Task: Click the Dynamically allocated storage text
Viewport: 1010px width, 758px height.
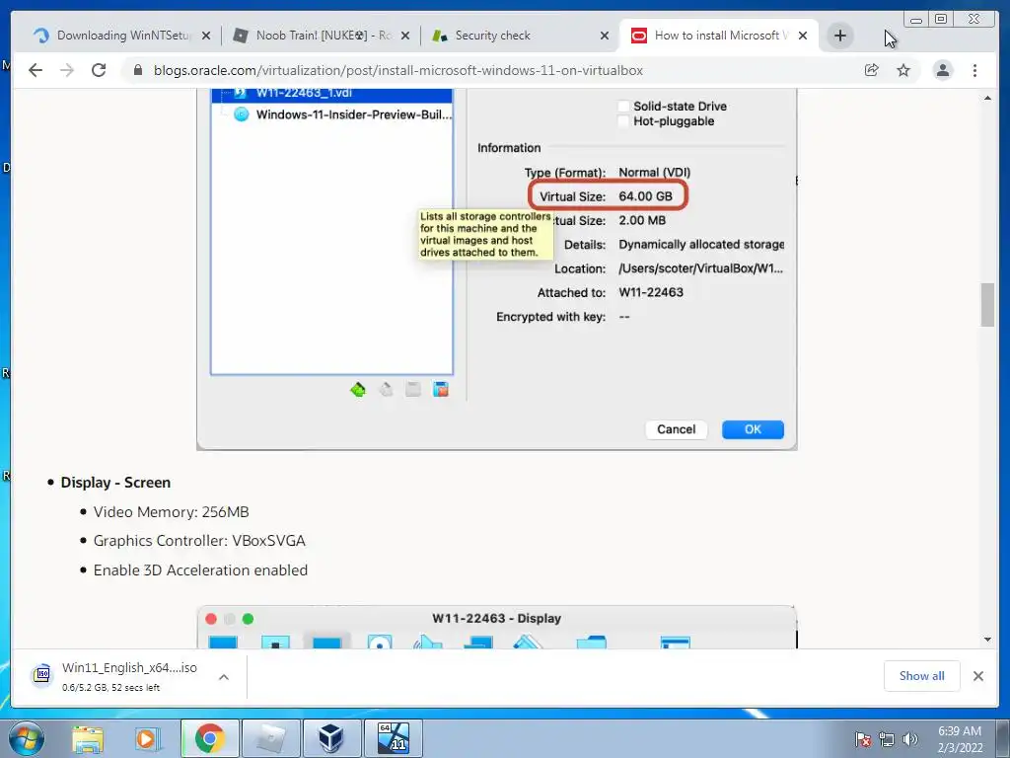Action: coord(701,245)
